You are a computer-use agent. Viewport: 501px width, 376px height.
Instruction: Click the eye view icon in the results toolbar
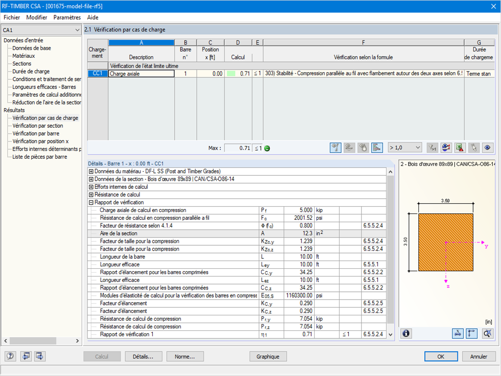click(x=488, y=147)
